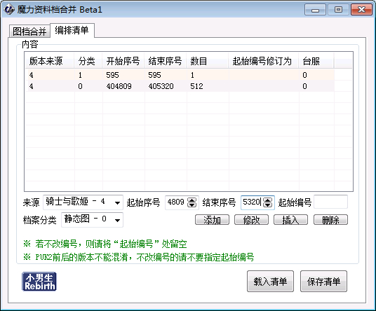The height and width of the screenshot is (311, 376).
Task: Click the 载入清单 button
Action: 270,282
